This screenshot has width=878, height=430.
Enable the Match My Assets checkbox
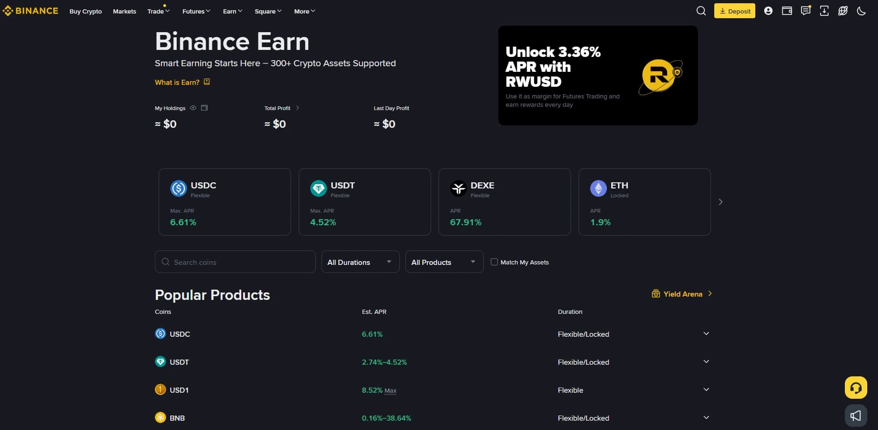click(494, 262)
